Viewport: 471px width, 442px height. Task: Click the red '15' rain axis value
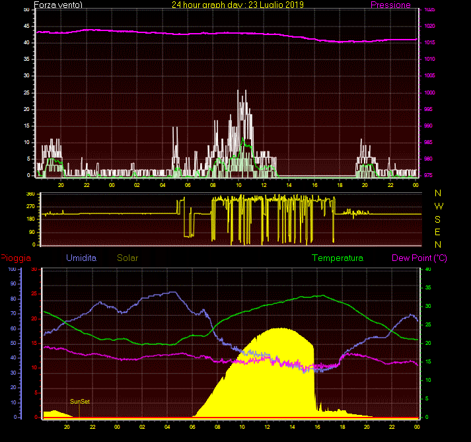coord(34,343)
